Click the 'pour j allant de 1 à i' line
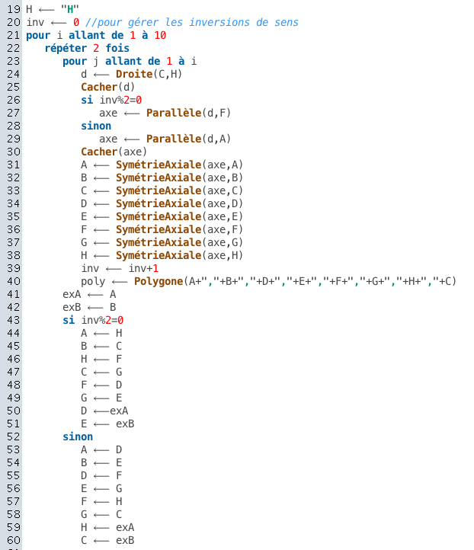 (130, 61)
